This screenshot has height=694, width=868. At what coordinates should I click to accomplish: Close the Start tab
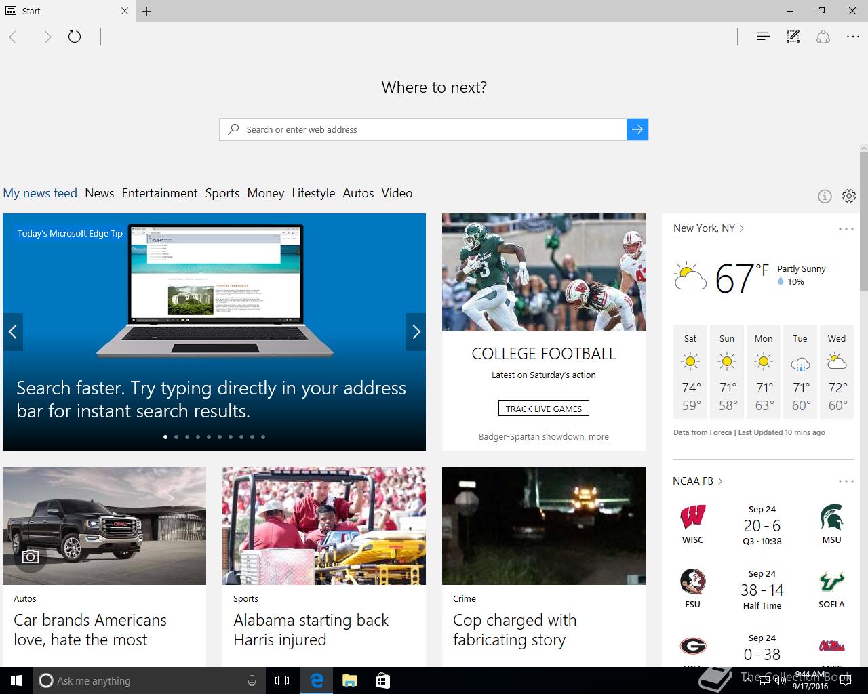125,11
